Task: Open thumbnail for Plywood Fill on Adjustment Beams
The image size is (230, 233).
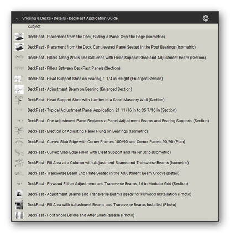Action: point(19,184)
